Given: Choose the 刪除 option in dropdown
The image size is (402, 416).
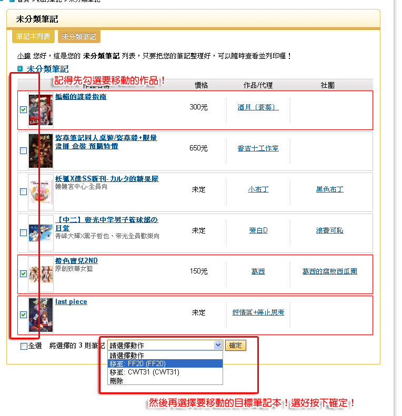Looking at the screenshot, I should tap(165, 381).
